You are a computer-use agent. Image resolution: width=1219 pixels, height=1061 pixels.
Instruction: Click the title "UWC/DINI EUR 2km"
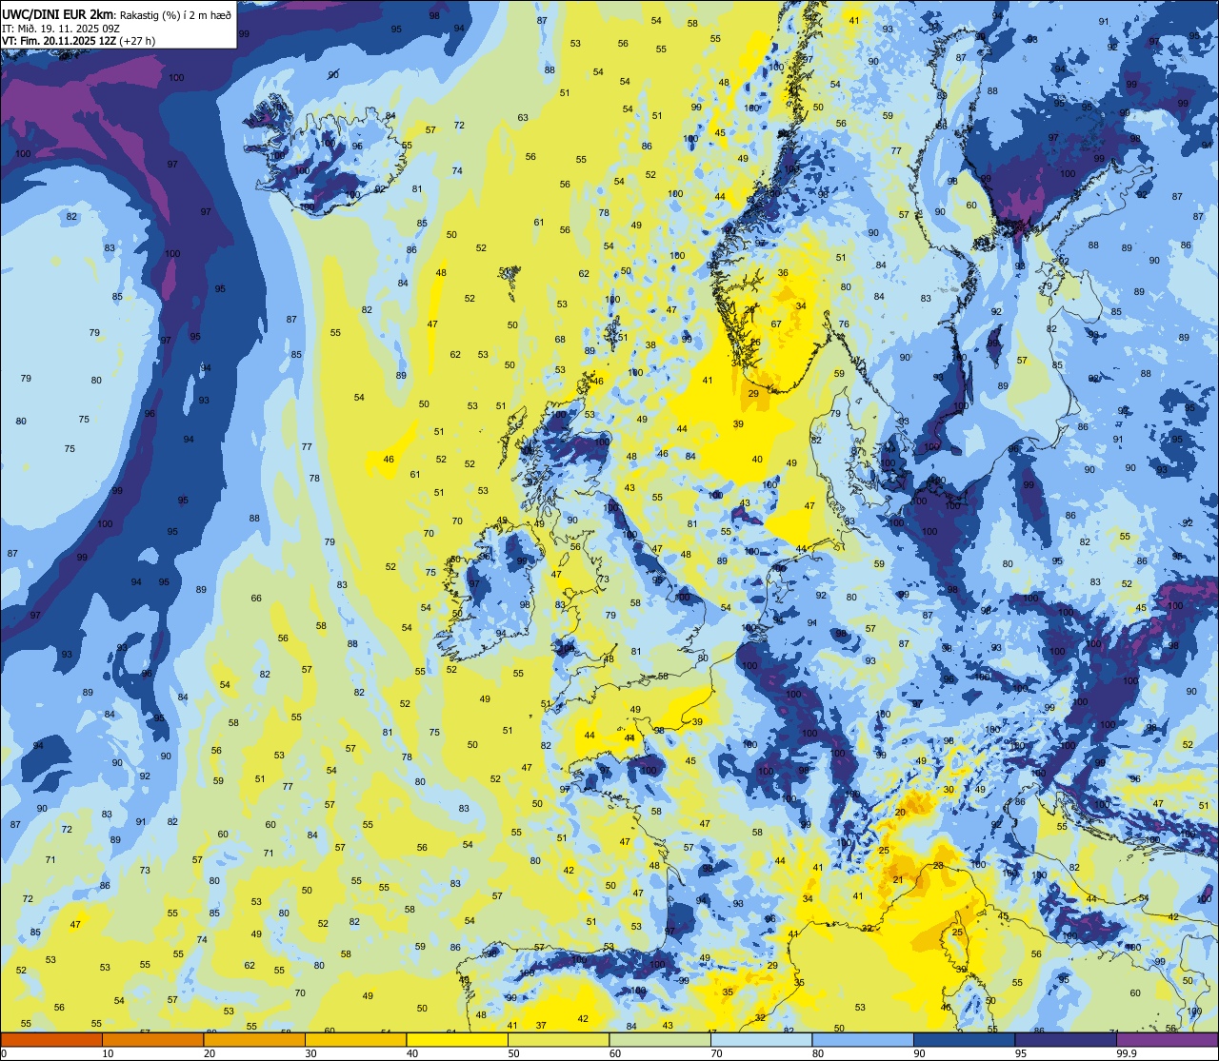tap(58, 13)
